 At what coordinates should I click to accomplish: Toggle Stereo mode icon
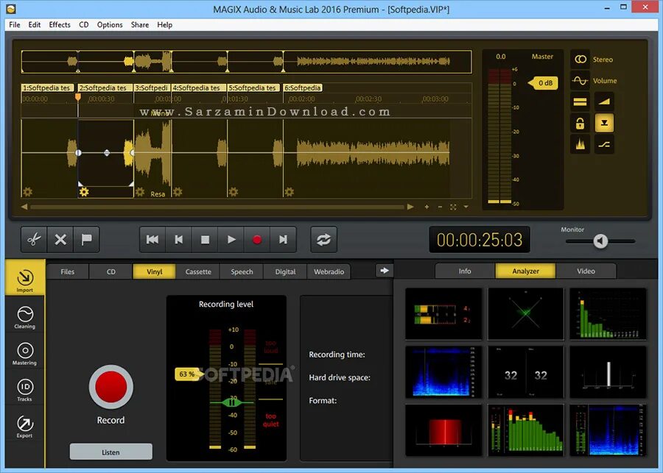[x=580, y=59]
